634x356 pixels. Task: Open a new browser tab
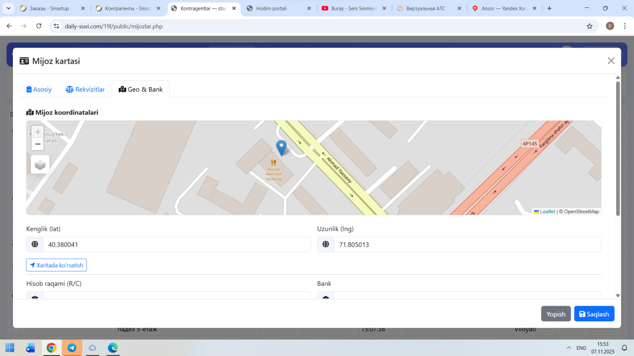click(x=549, y=8)
